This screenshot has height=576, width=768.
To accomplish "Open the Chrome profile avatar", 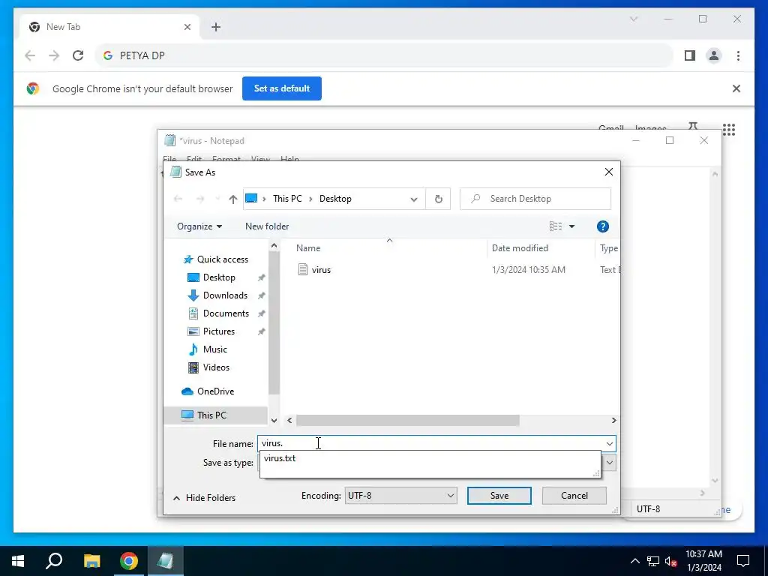I will [714, 55].
